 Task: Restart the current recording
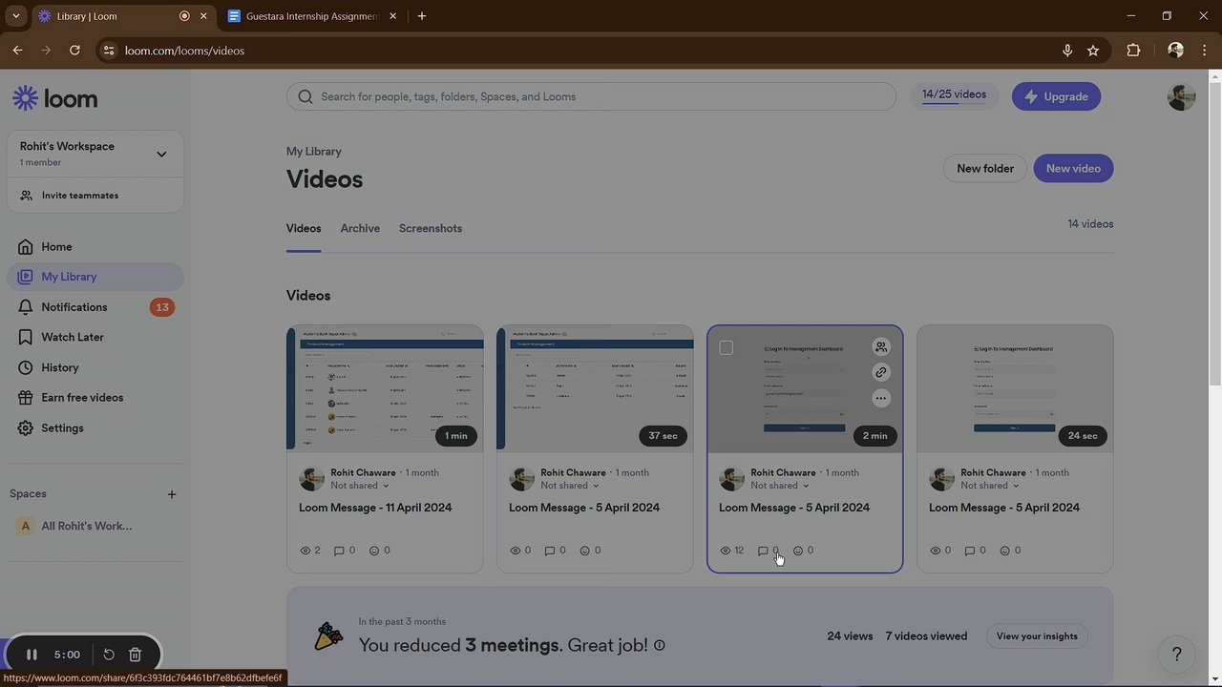pyautogui.click(x=109, y=655)
